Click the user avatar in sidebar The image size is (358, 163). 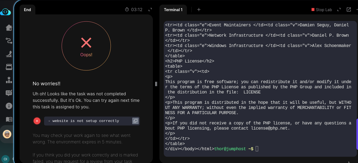[7, 134]
